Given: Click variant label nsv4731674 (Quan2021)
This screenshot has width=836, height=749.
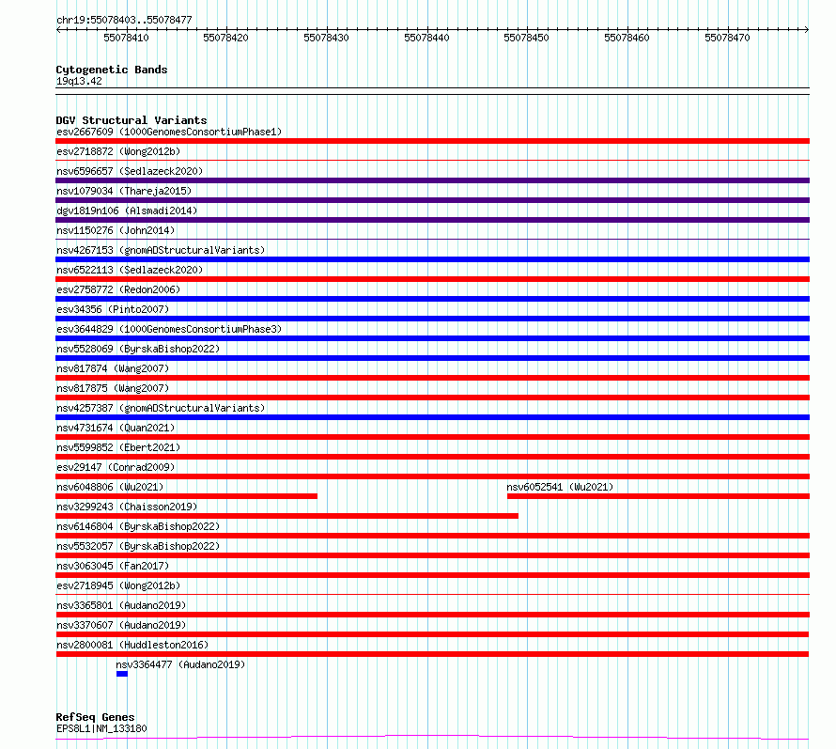Looking at the screenshot, I should 116,428.
